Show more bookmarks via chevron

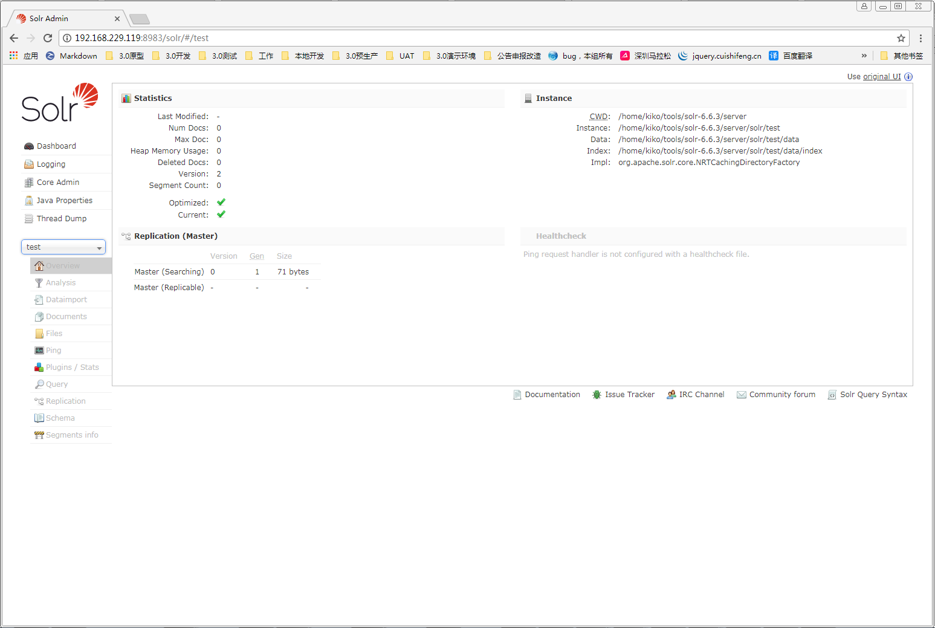[x=864, y=56]
